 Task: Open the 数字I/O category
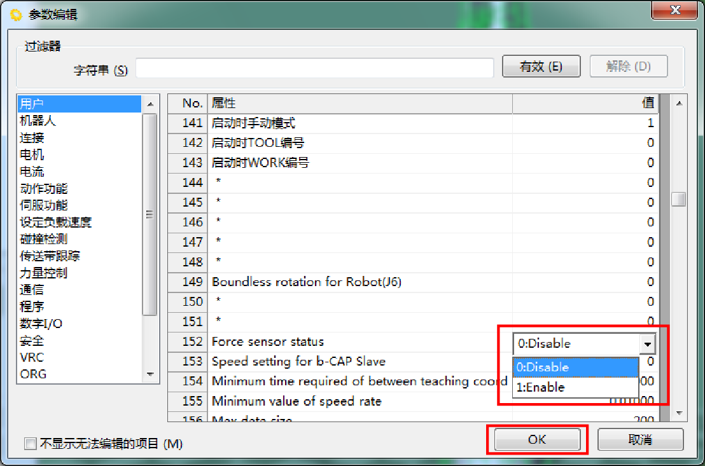(x=41, y=324)
